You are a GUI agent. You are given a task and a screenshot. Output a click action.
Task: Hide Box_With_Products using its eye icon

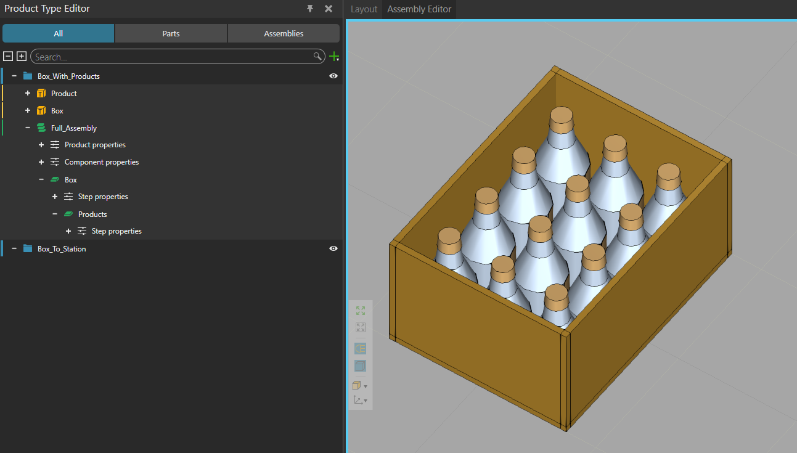[x=333, y=76]
